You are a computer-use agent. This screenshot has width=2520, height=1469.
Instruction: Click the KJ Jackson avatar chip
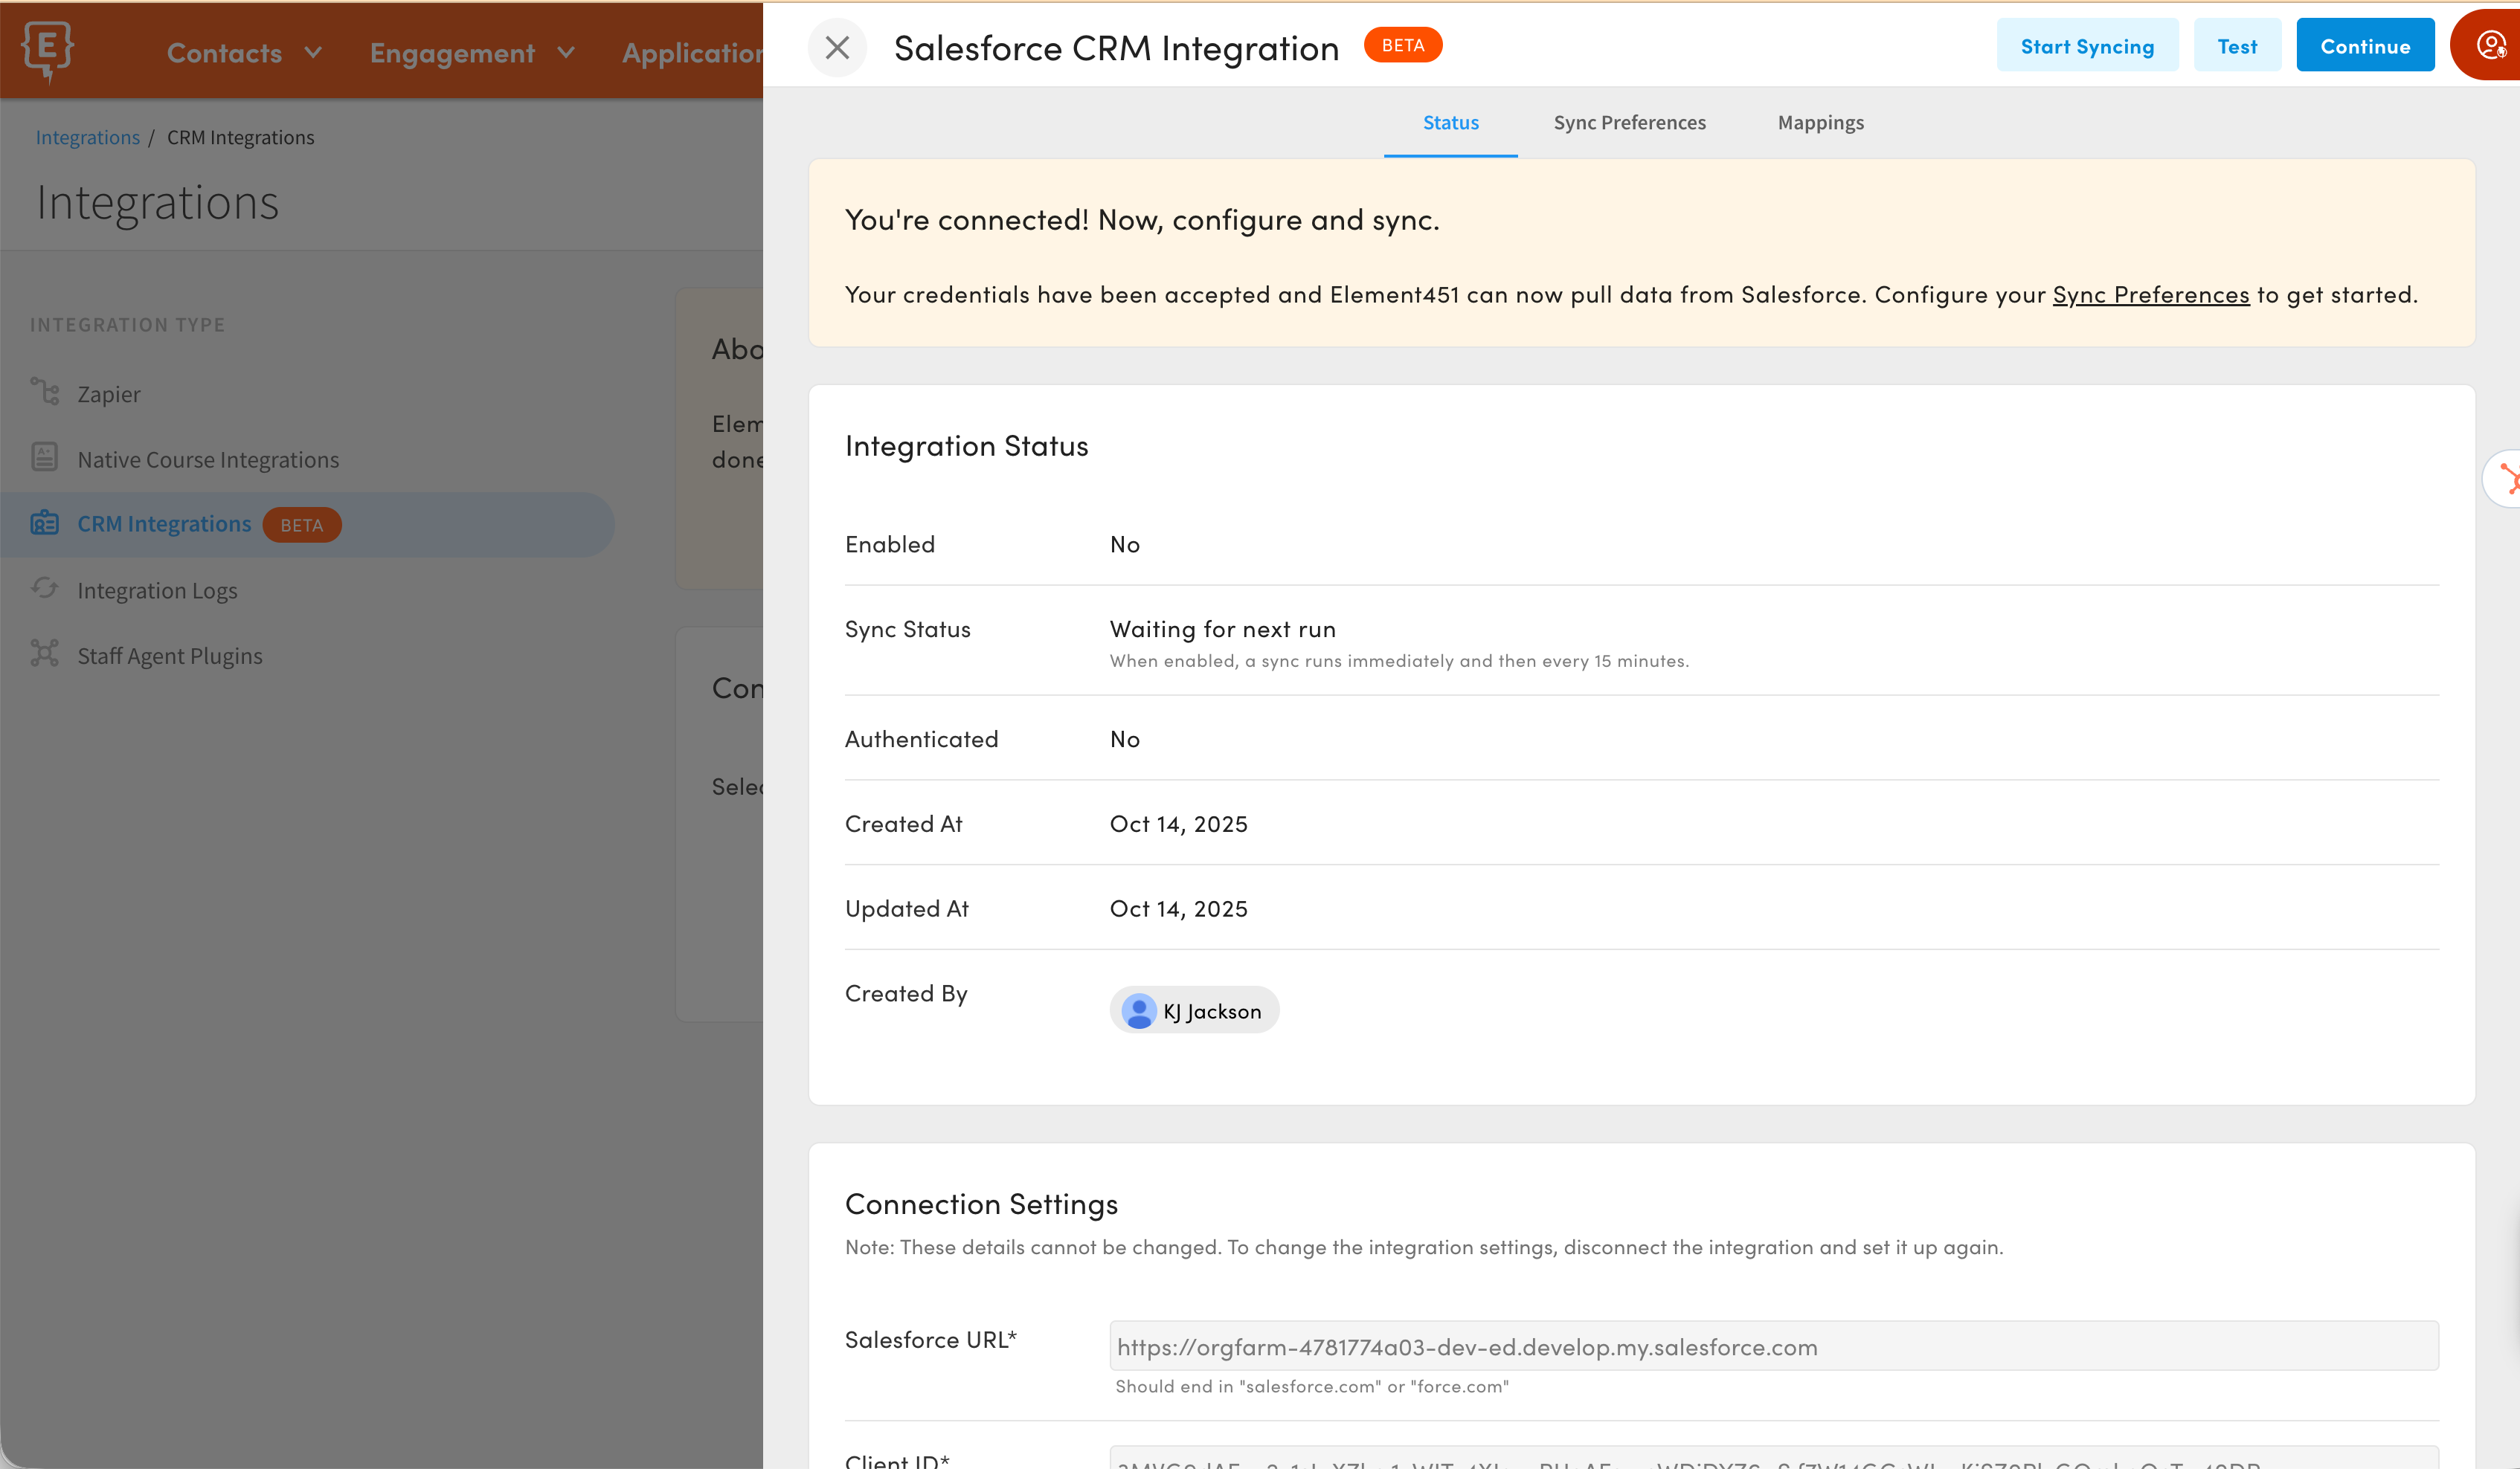click(1193, 1010)
